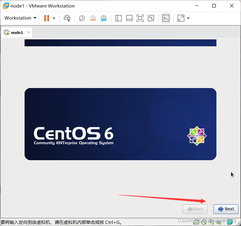Close the node1 tab
241x226 pixels.
click(28, 32)
